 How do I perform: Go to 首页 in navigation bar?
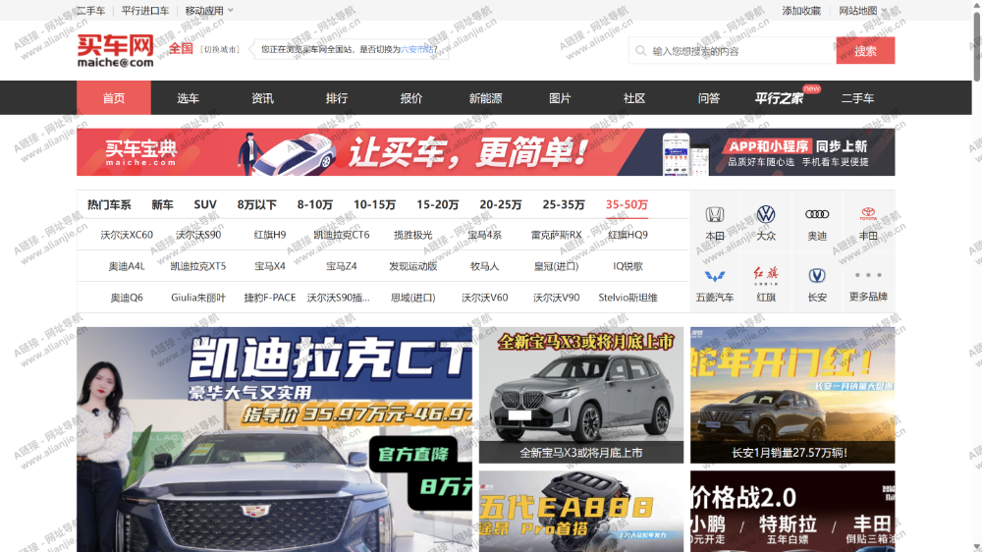(114, 98)
